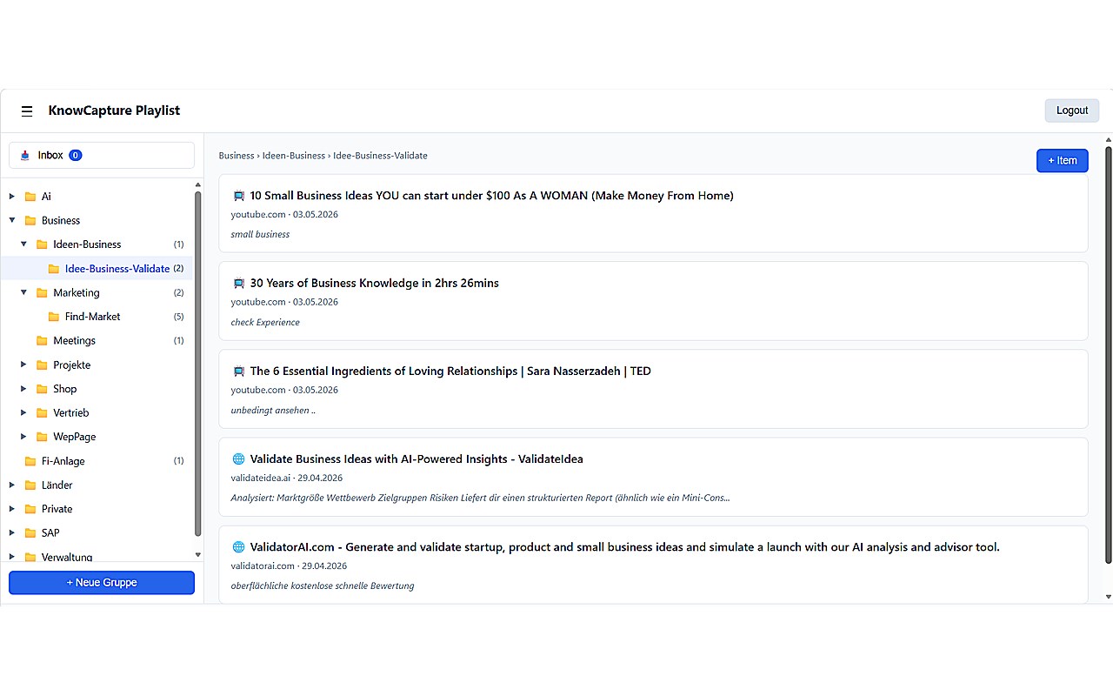Expand the Projekte folder arrow

point(23,365)
